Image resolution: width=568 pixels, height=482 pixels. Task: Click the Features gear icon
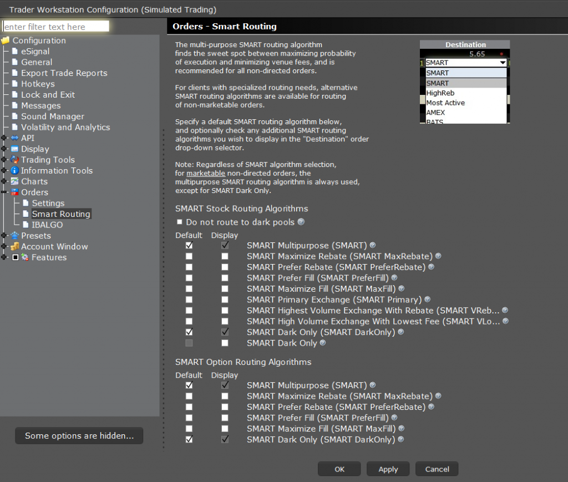pos(25,257)
